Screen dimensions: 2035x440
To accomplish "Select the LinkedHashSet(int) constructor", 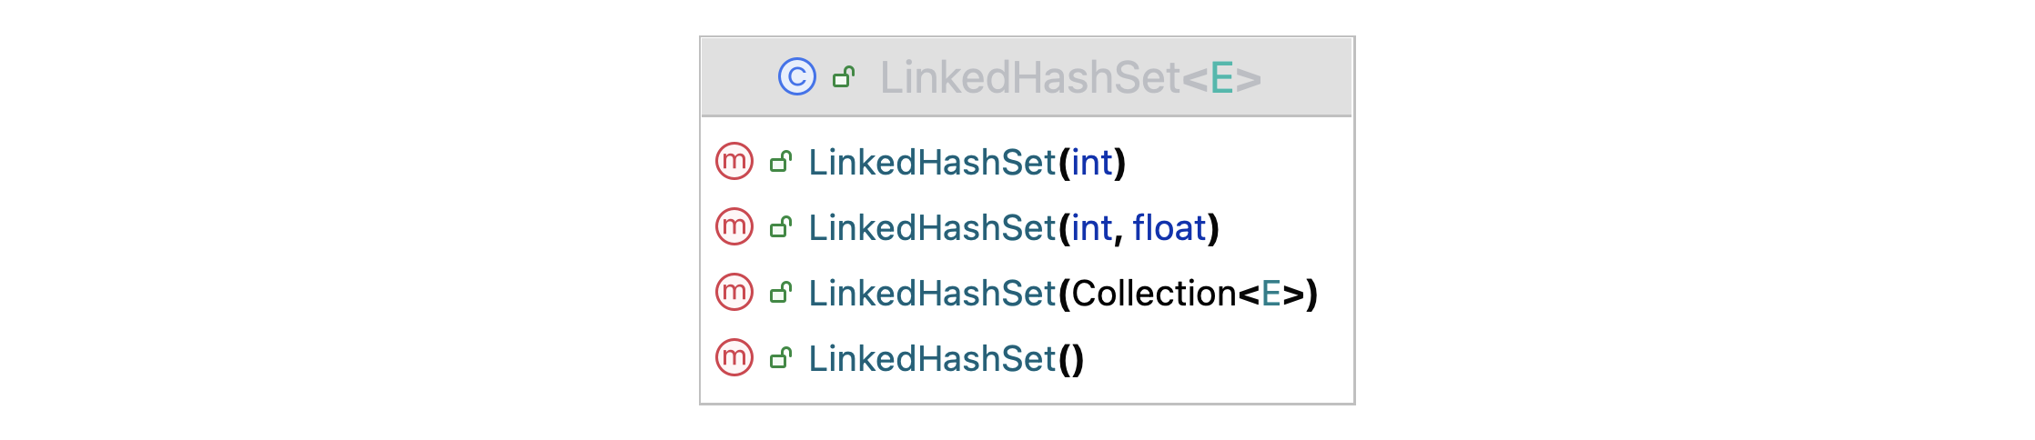I will tap(932, 163).
